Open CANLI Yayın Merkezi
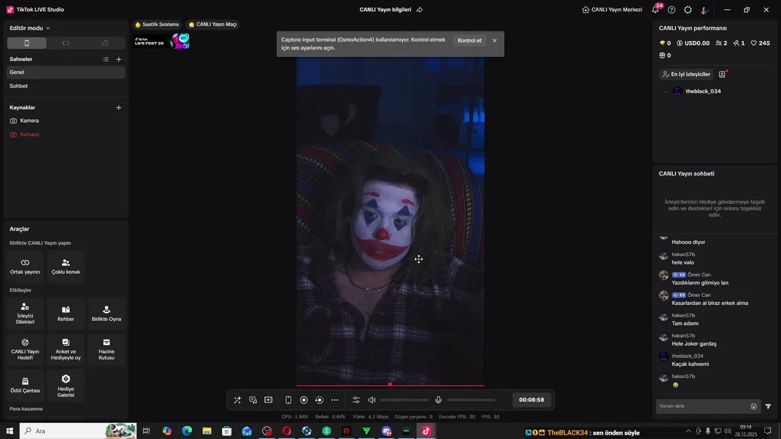 click(x=612, y=10)
